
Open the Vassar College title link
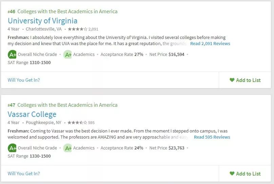pos(32,114)
